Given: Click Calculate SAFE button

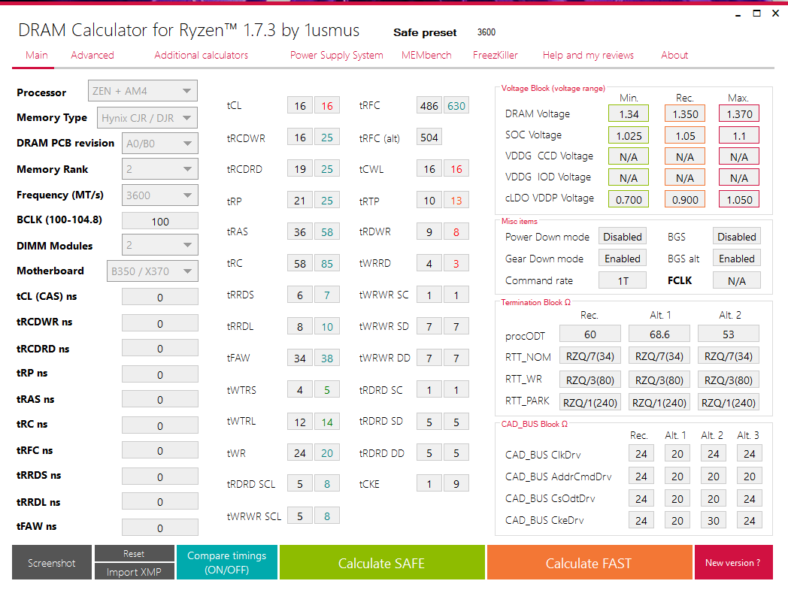Looking at the screenshot, I should tap(382, 562).
